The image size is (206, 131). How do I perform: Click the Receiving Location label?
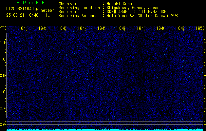click(79, 8)
